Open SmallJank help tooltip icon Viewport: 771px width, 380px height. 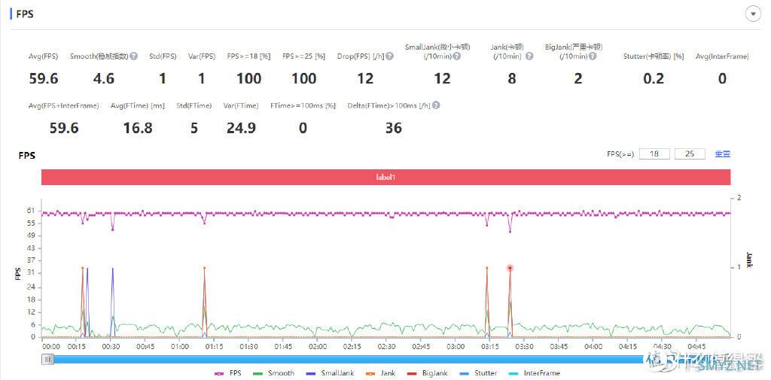[457, 56]
